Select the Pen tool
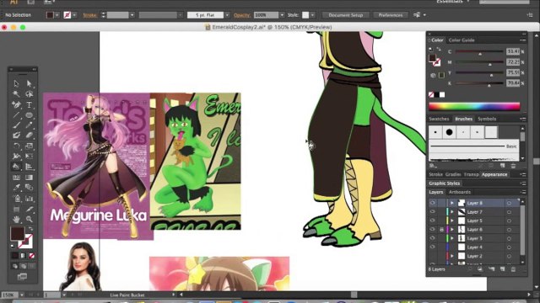This screenshot has height=303, width=540. coord(16,104)
